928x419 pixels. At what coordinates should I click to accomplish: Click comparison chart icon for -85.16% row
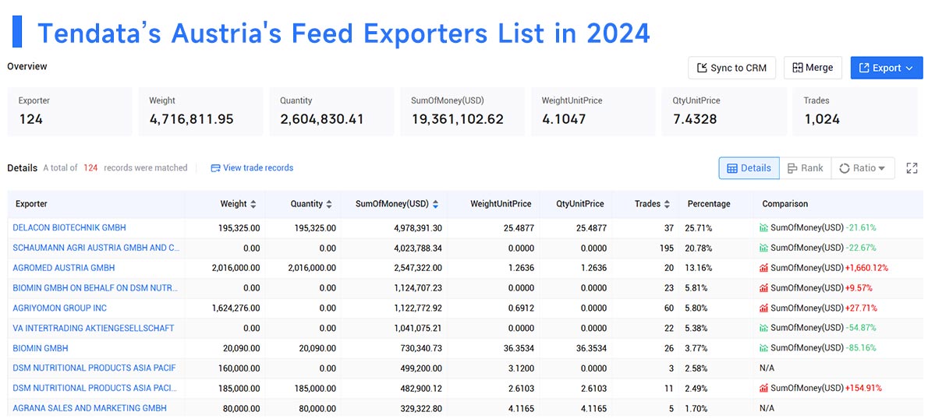pos(763,347)
